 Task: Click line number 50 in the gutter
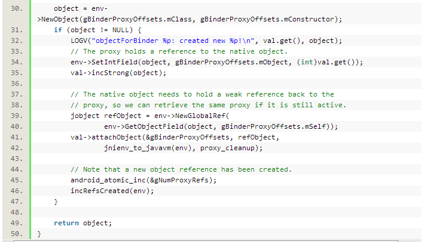tap(16, 234)
